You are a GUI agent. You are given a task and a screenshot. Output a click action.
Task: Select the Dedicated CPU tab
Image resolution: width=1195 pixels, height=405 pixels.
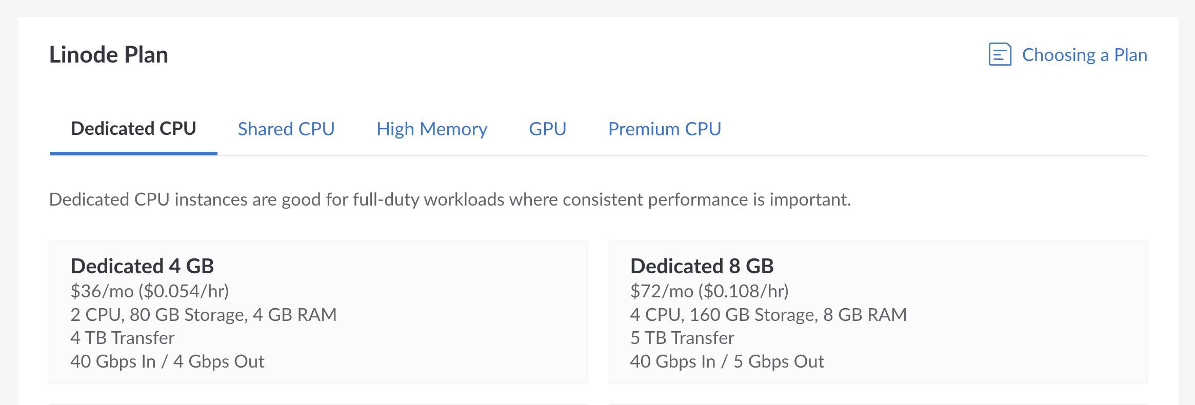click(134, 129)
